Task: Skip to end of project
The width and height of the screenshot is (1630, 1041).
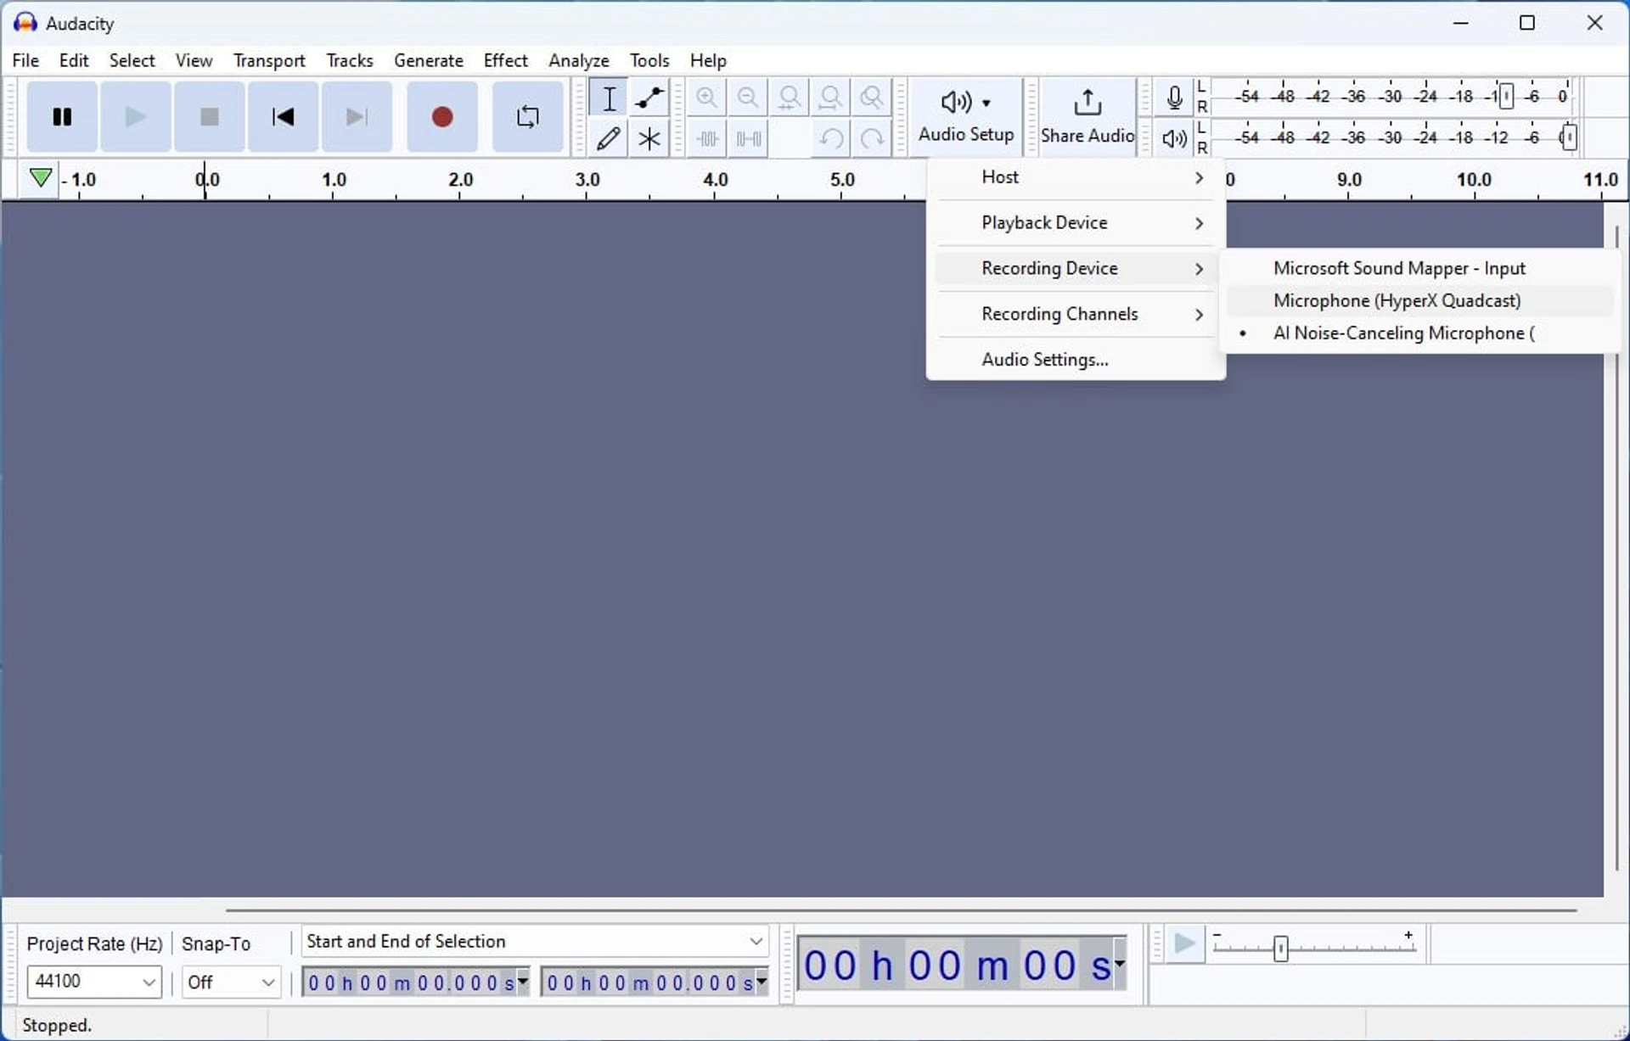Action: click(x=357, y=116)
